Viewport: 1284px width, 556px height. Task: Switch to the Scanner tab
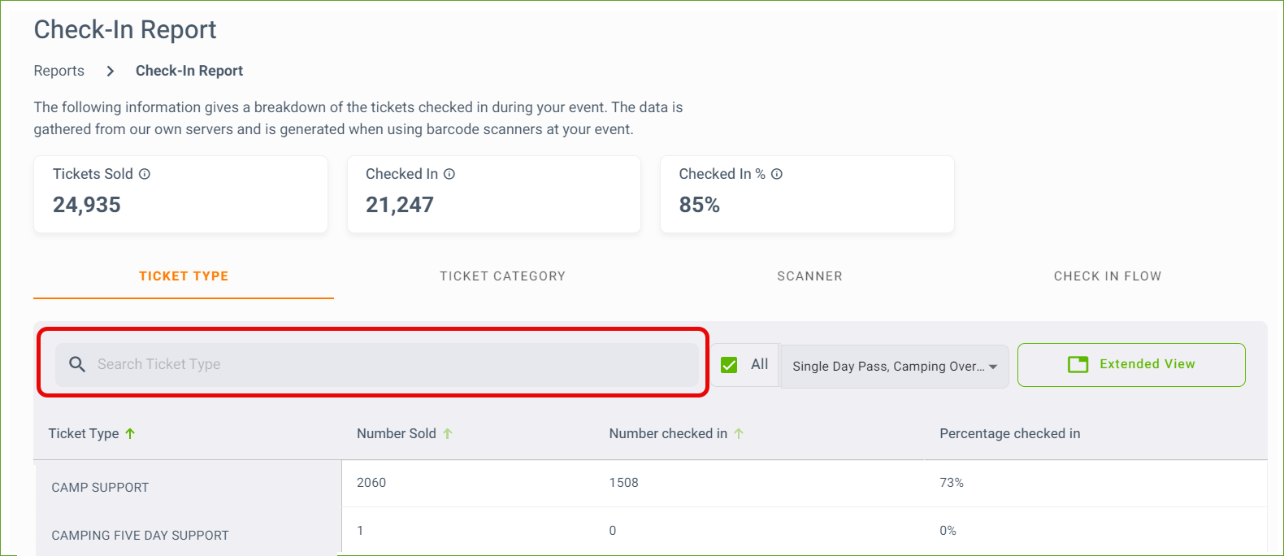pos(809,276)
